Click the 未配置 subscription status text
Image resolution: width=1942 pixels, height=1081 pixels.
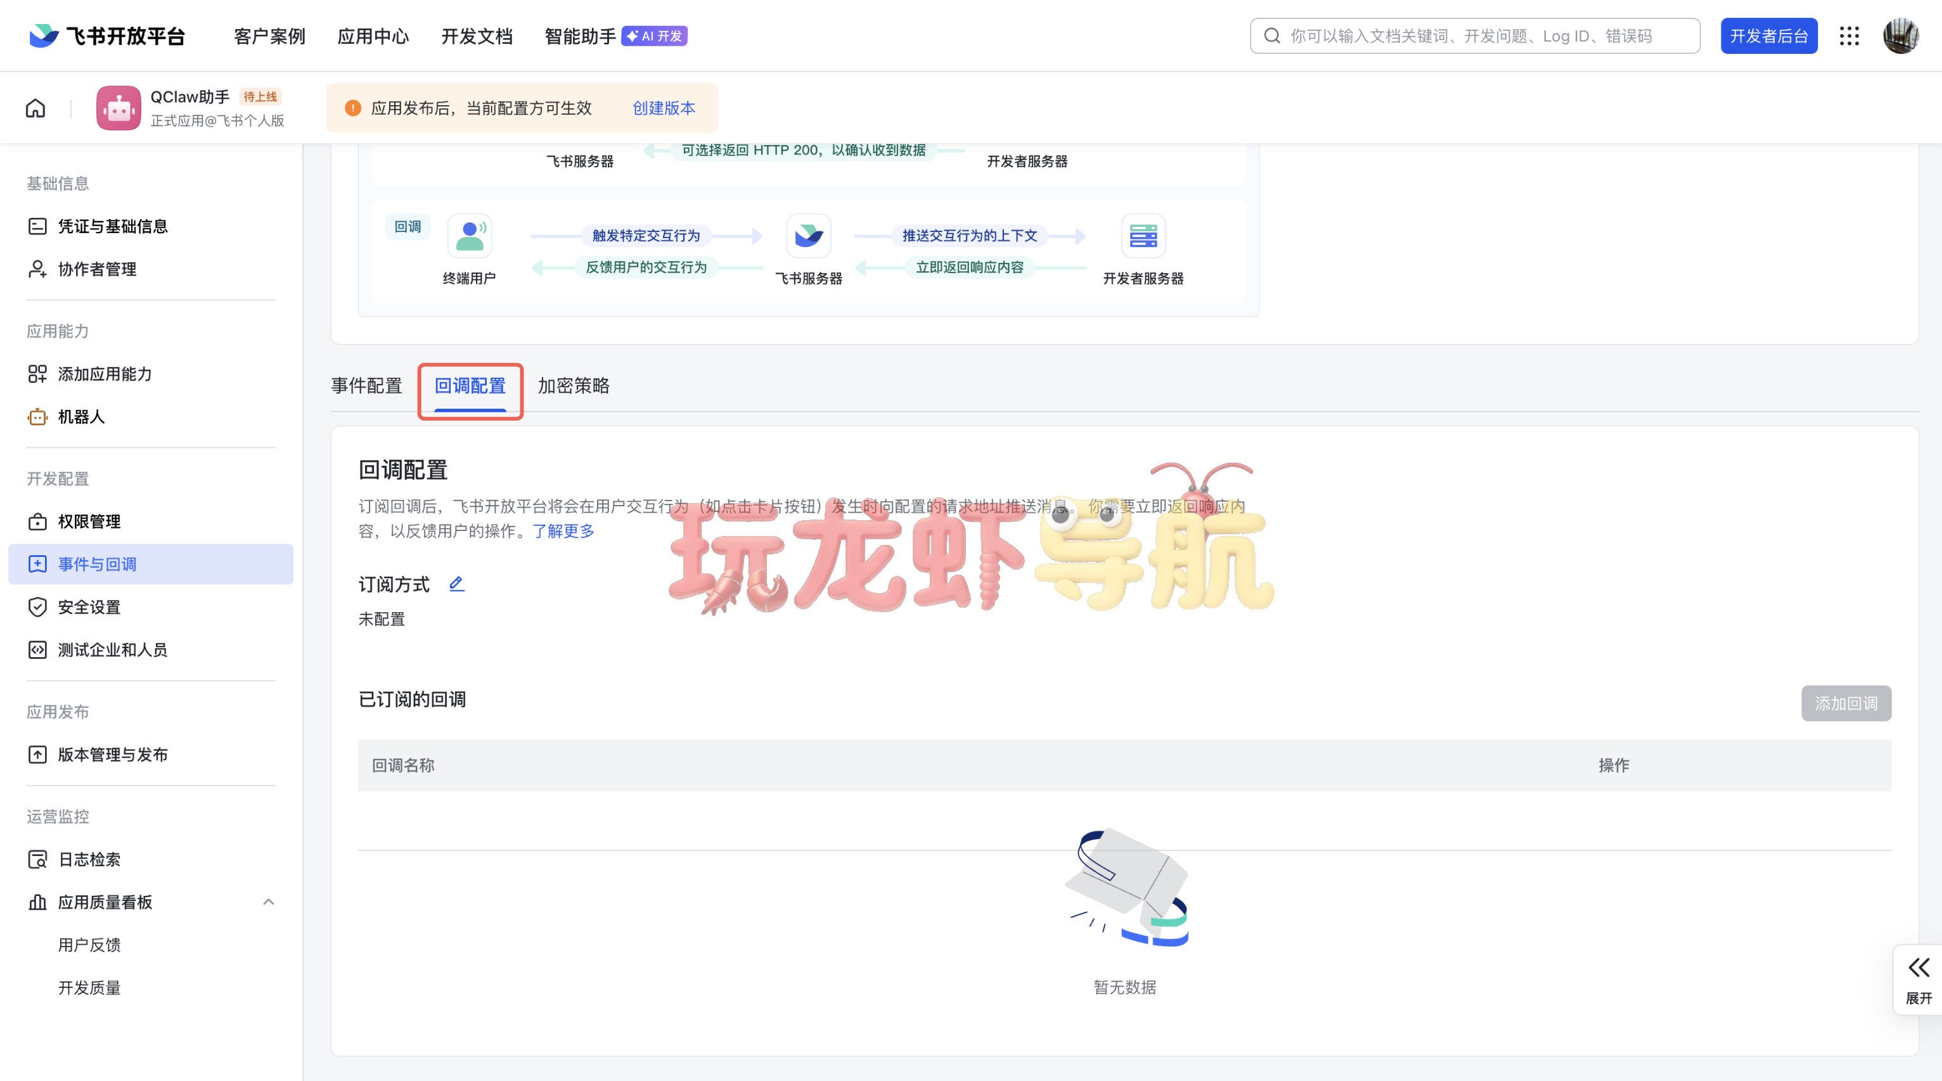(x=382, y=619)
